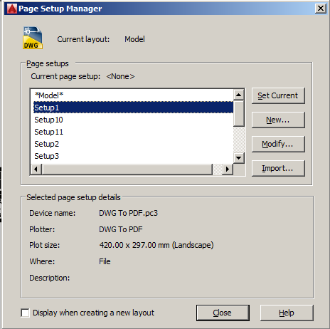Create a new page setup with New...

[278, 120]
